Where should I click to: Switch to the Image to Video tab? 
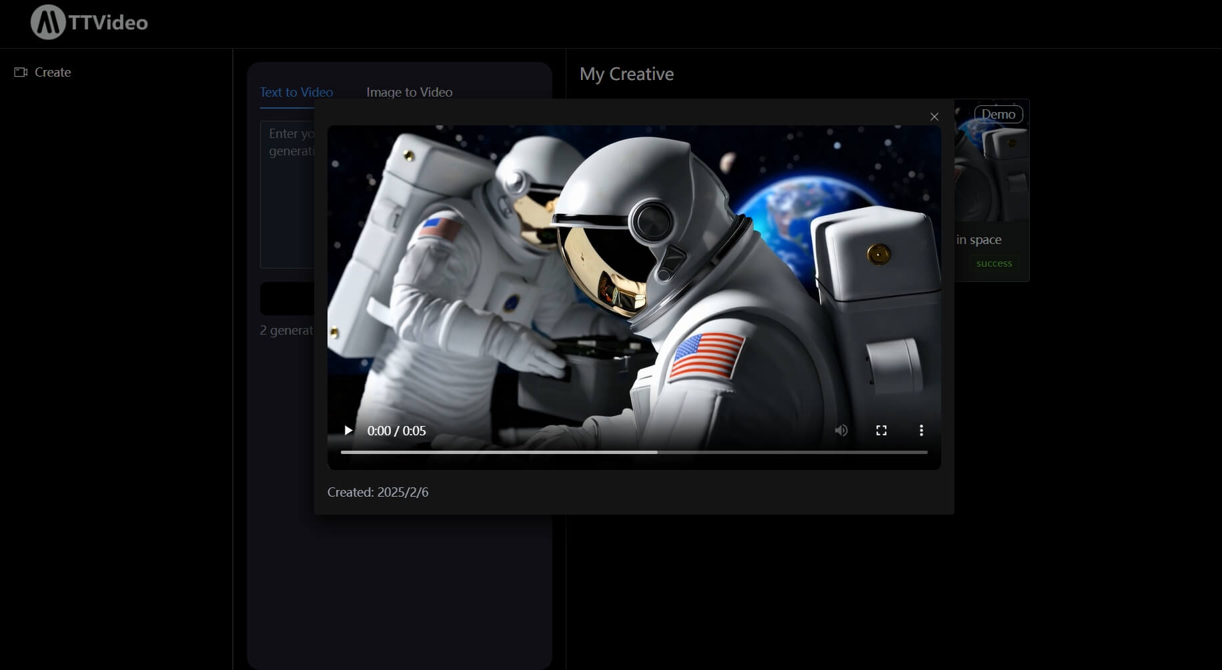pos(409,92)
